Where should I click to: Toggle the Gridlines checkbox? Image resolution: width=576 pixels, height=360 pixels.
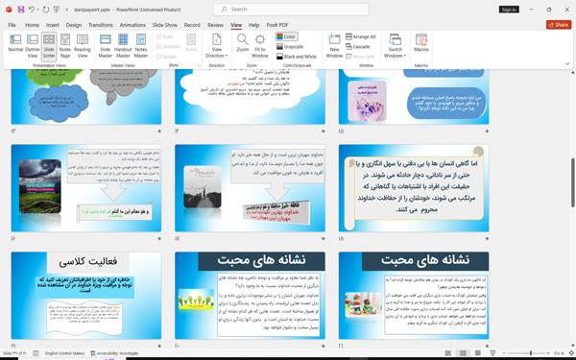(x=168, y=47)
